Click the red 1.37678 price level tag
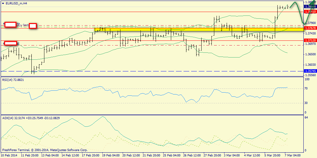317x158 pixels. pyautogui.click(x=310, y=28)
